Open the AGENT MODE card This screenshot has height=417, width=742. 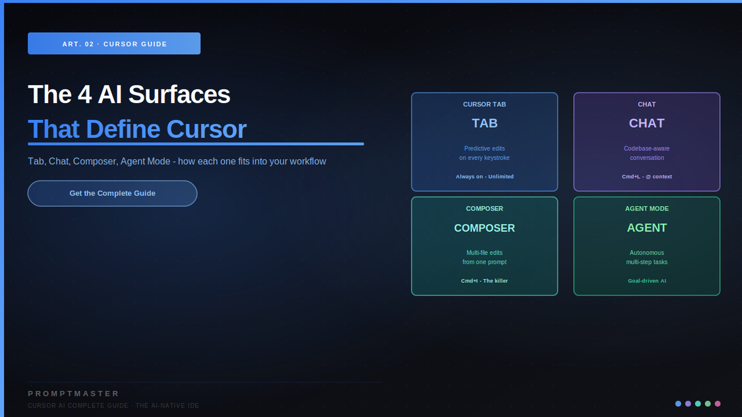(647, 246)
